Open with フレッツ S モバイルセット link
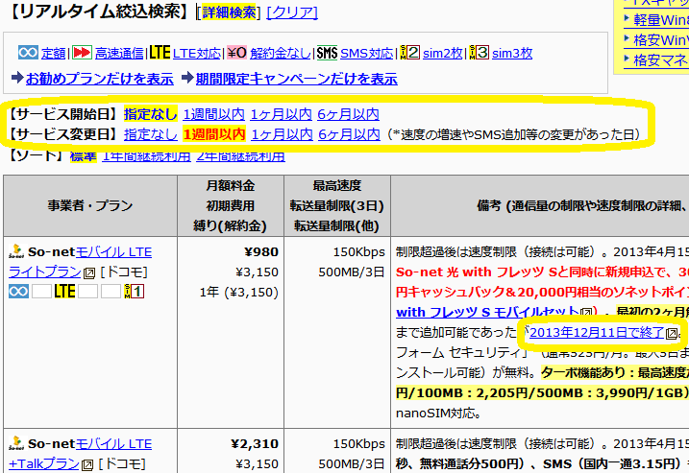The width and height of the screenshot is (689, 473). pyautogui.click(x=487, y=313)
